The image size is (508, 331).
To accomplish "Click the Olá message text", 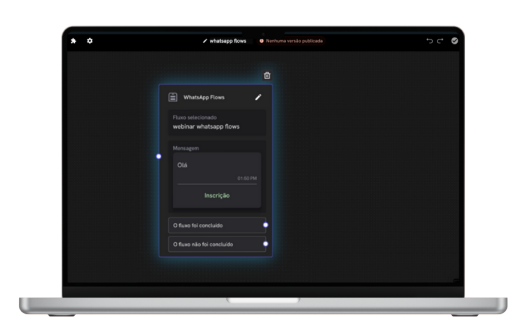I will click(x=182, y=165).
